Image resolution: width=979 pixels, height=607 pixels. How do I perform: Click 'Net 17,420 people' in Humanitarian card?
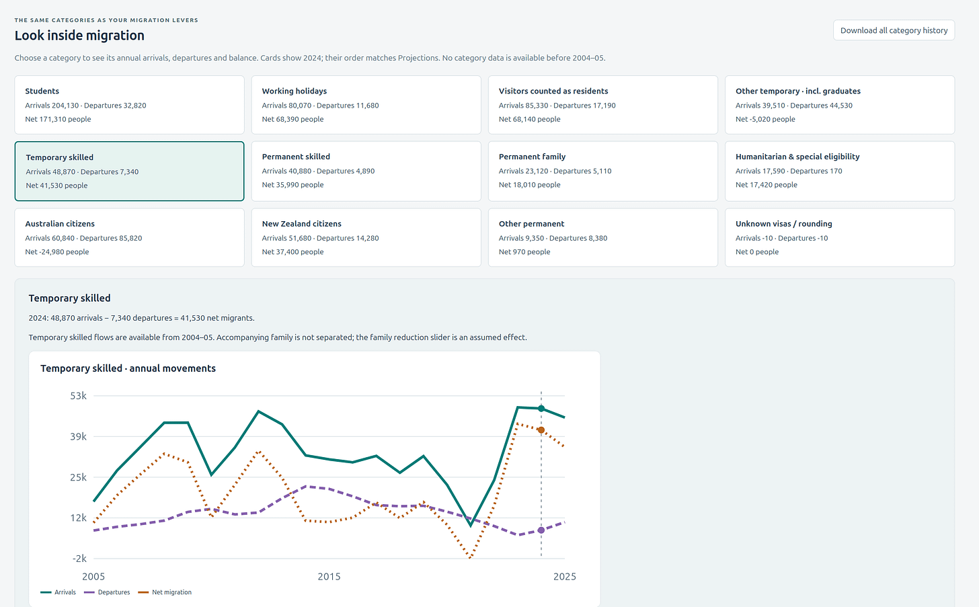point(767,185)
